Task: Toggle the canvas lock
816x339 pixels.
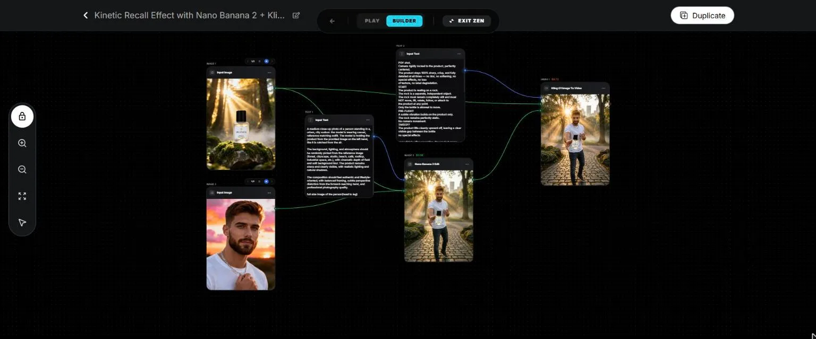Action: tap(22, 116)
